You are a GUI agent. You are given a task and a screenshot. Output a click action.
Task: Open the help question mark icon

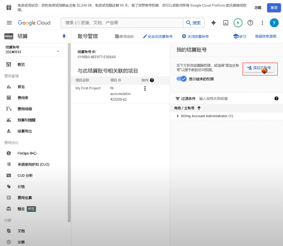(x=250, y=23)
